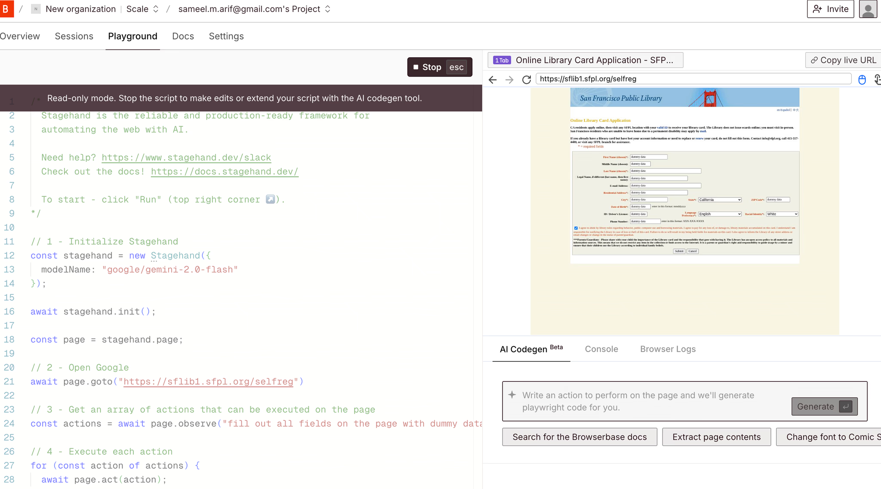Click the sflib1.sfpl.org/selfreg URL in code

click(x=208, y=382)
